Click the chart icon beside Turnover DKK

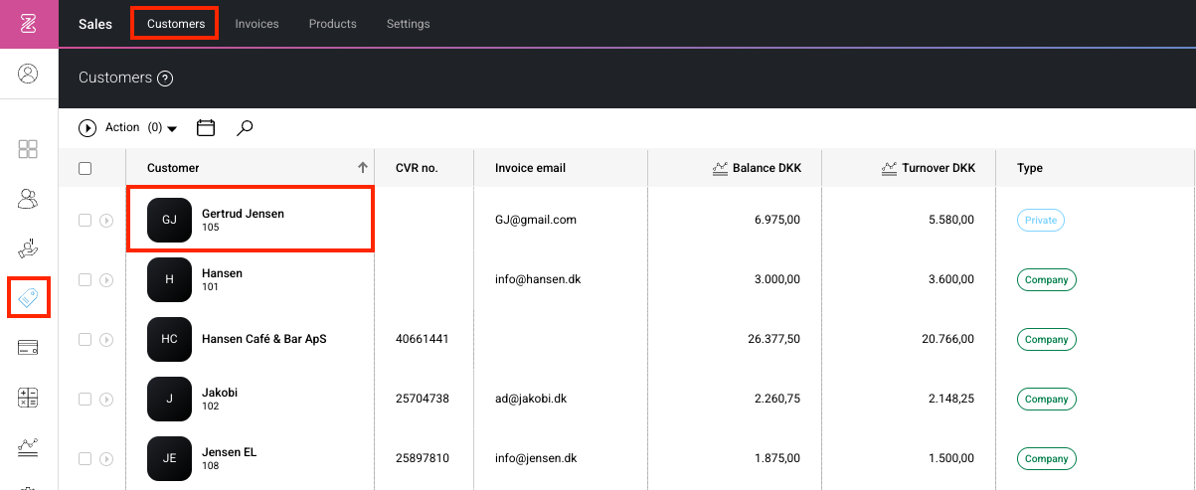(x=891, y=169)
